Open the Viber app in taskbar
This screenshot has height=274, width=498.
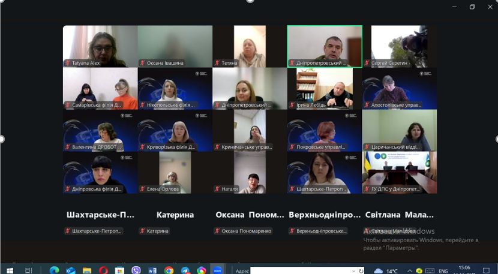click(136, 270)
